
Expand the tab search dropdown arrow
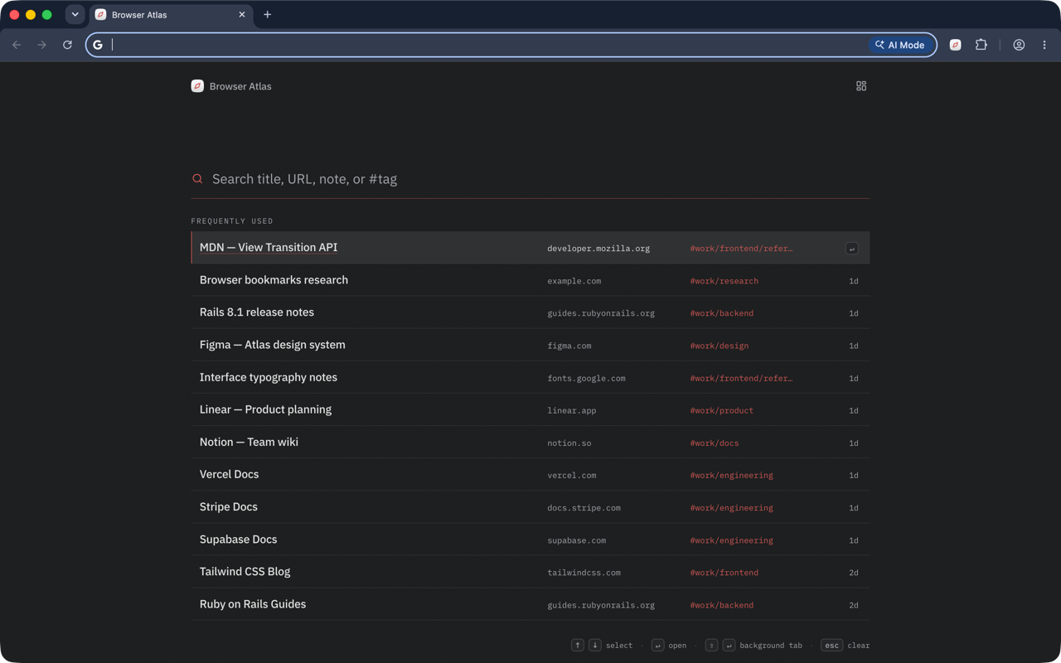pos(75,15)
